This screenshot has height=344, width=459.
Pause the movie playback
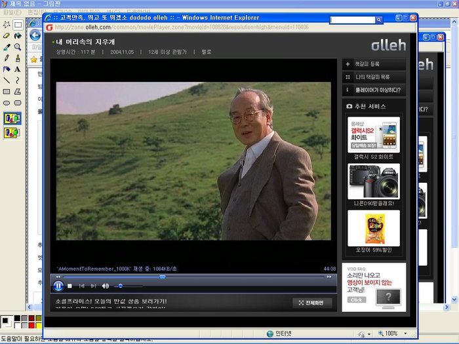point(58,286)
